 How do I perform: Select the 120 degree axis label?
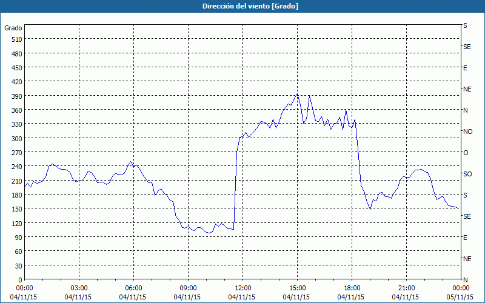(x=17, y=223)
